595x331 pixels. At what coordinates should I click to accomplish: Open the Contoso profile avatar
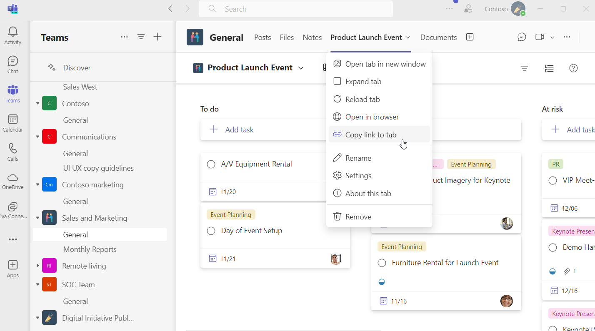pos(518,9)
